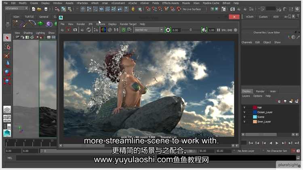Choose the red cube Scale tool
Screen dimensions: 303x170
(7, 81)
